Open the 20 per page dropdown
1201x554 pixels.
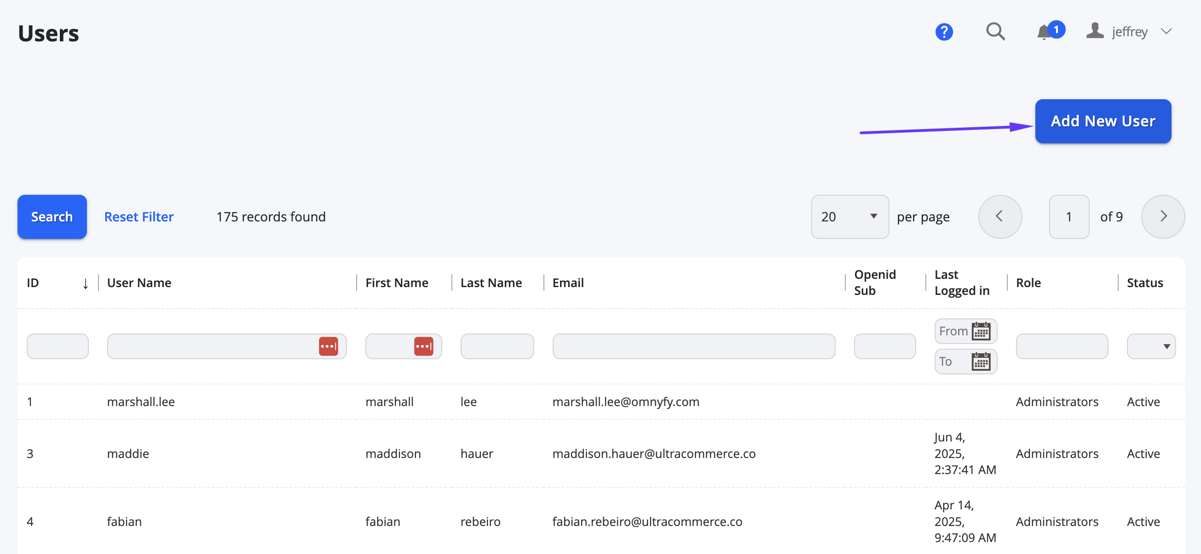point(849,216)
